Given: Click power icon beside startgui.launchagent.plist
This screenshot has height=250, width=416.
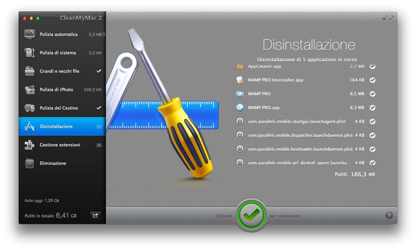Looking at the screenshot, I should coord(240,121).
